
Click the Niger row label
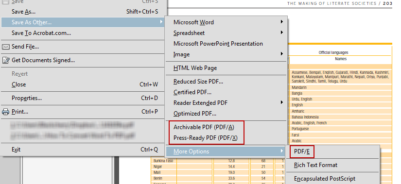[x=157, y=167]
